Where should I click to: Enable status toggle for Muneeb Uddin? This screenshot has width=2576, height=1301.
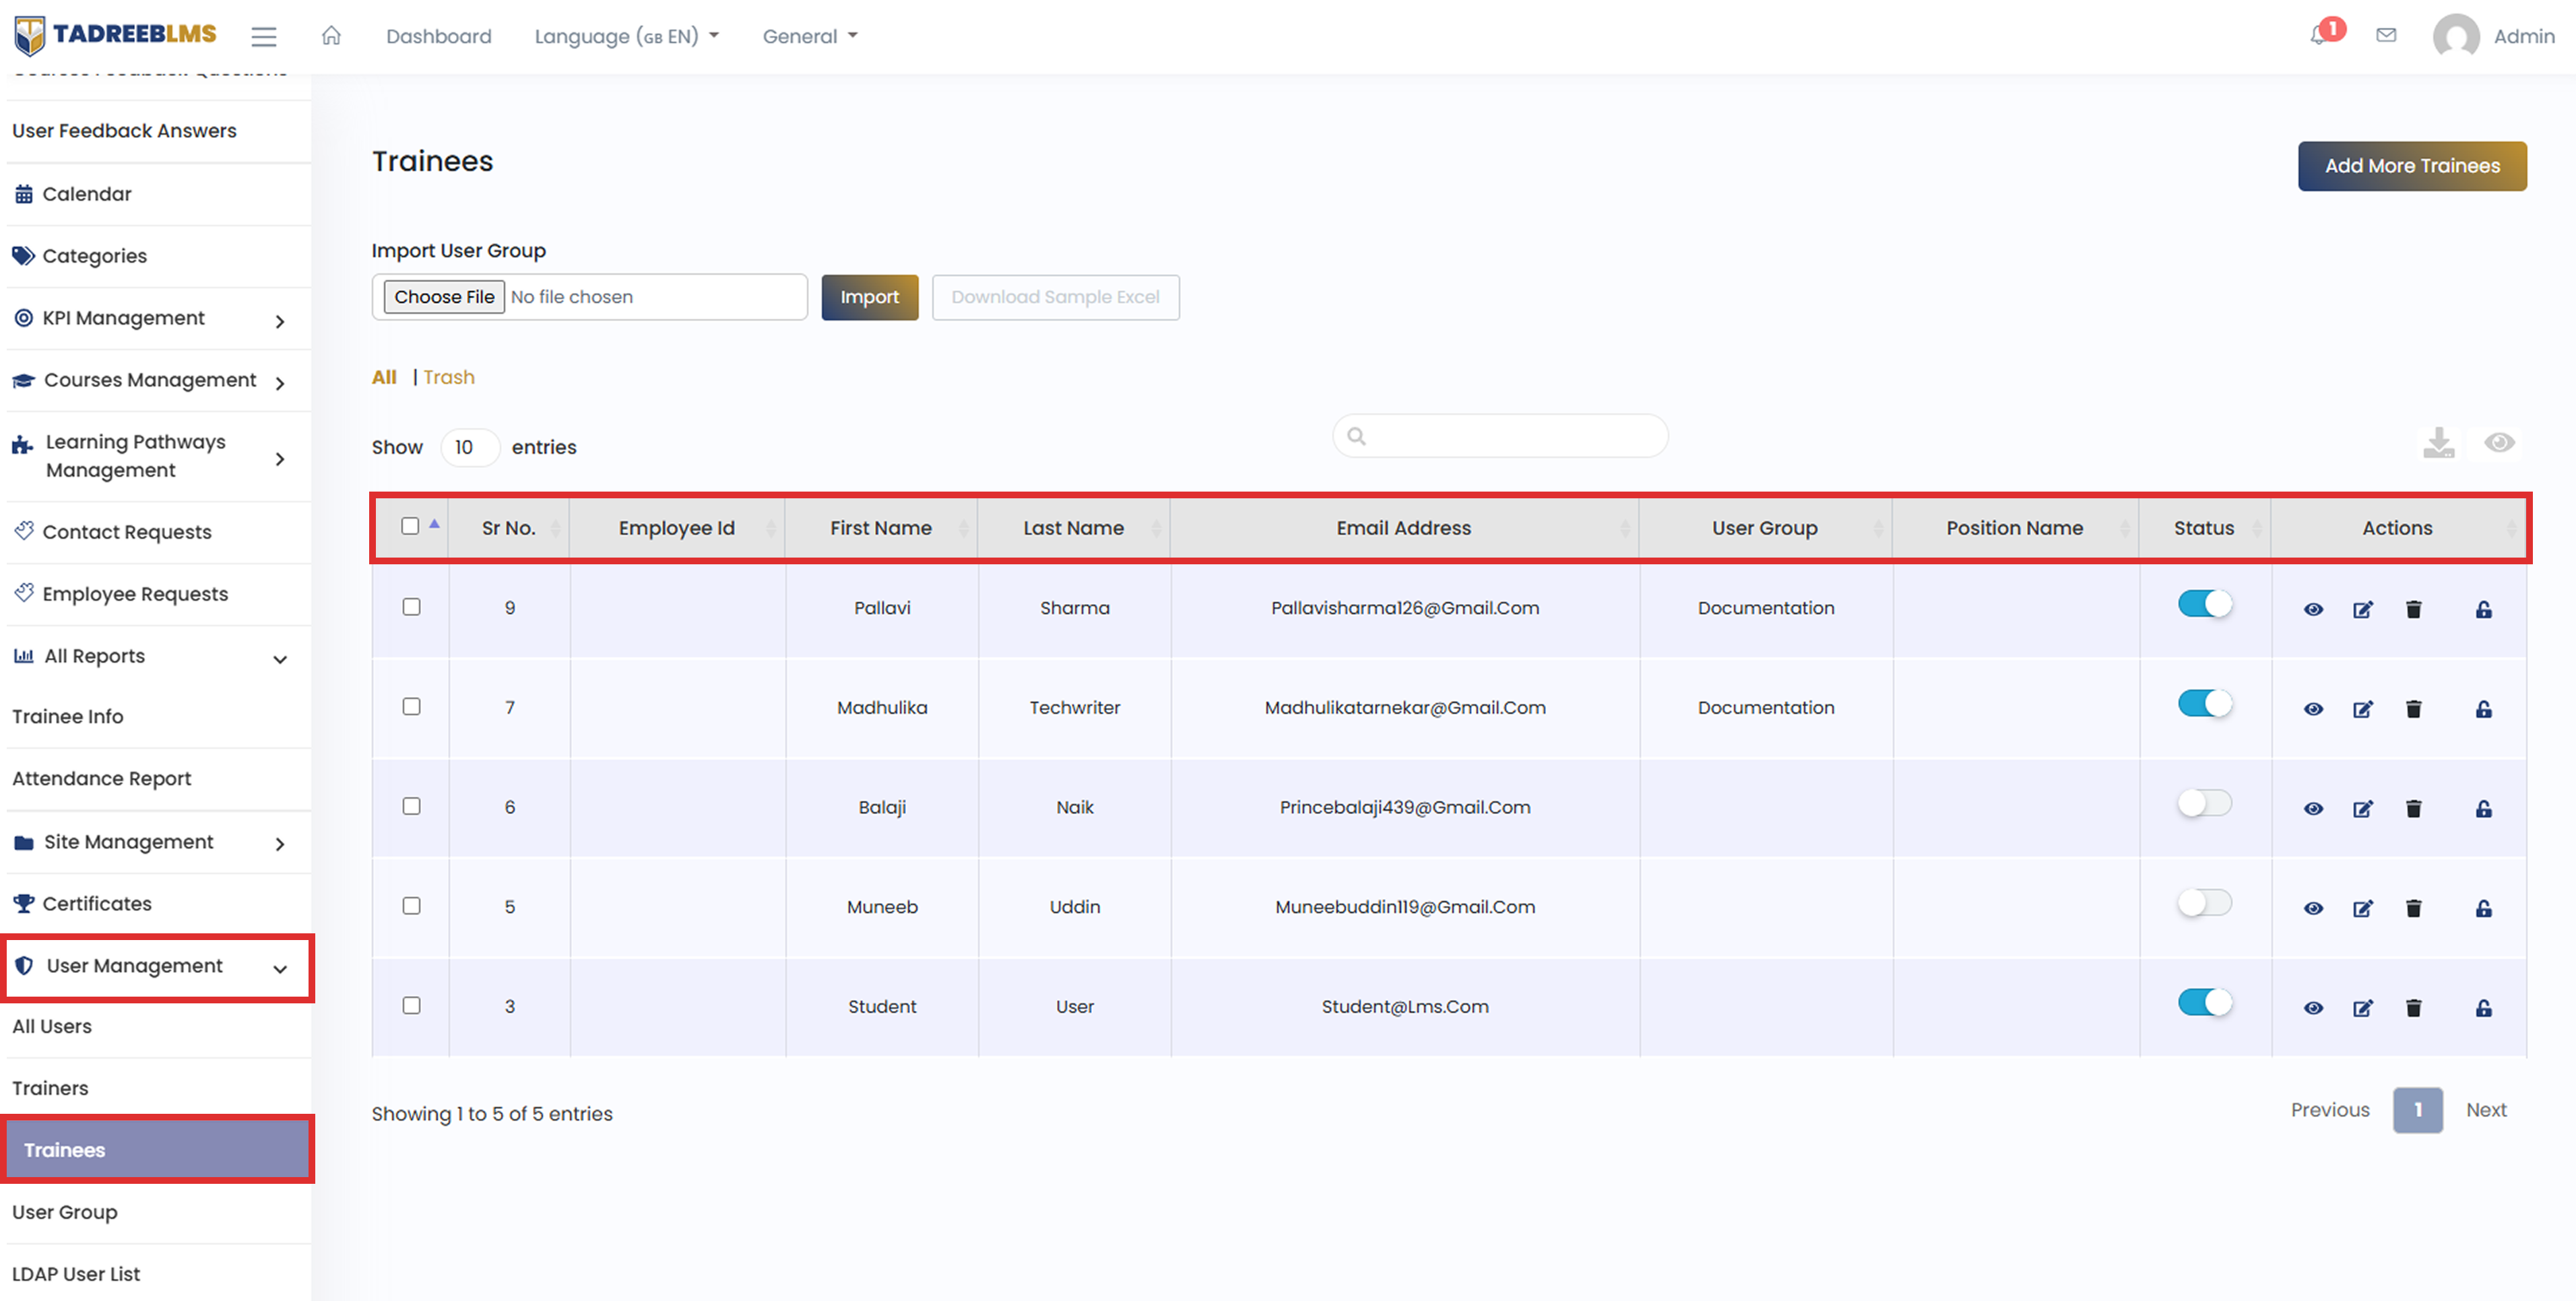pyautogui.click(x=2204, y=903)
